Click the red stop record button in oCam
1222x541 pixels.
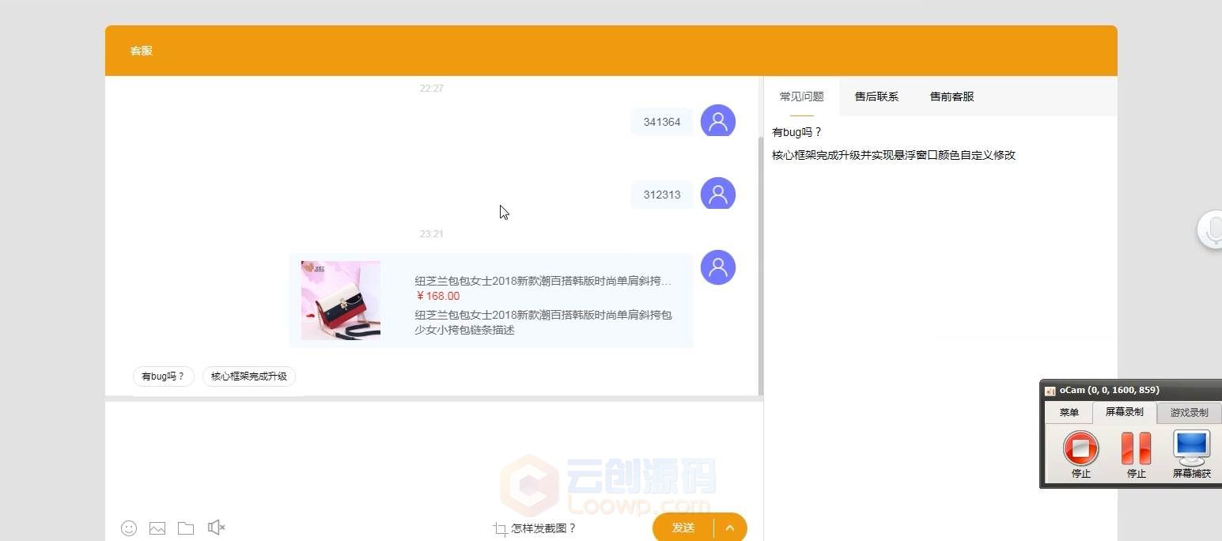(1081, 448)
